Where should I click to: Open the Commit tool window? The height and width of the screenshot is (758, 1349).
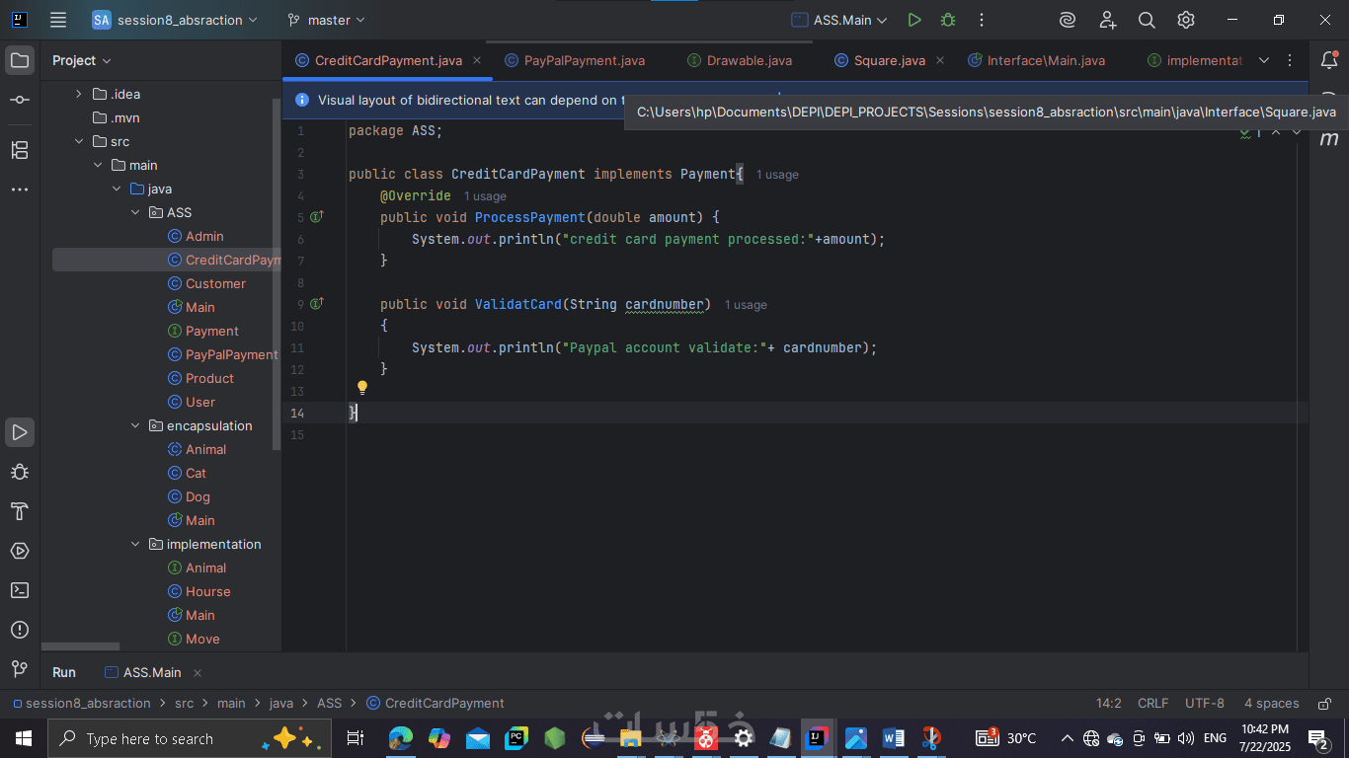click(x=20, y=101)
